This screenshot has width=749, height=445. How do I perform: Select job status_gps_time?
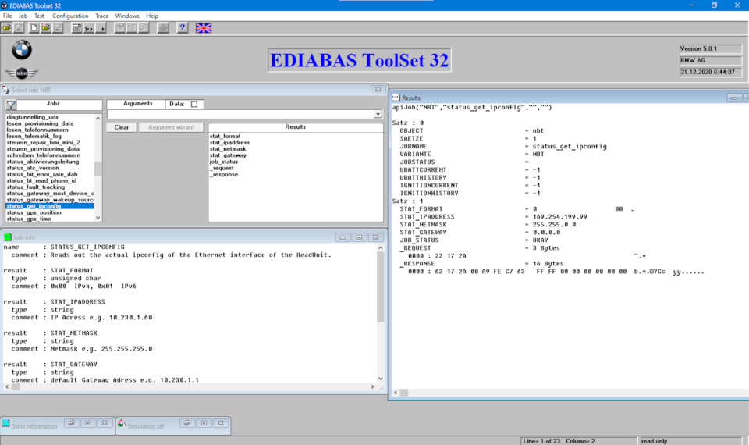point(29,219)
